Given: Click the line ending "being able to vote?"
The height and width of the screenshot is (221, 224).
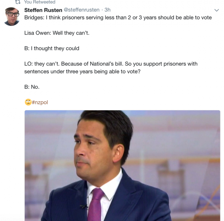Looking at the screenshot, I should pos(83,72).
